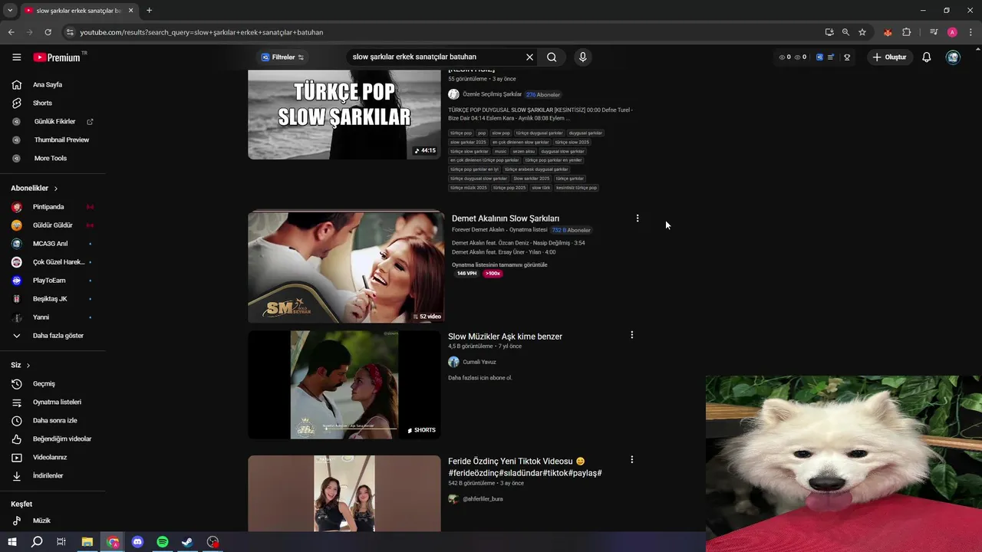
Task: Open the zoom magnifier in address bar
Action: coord(845,32)
